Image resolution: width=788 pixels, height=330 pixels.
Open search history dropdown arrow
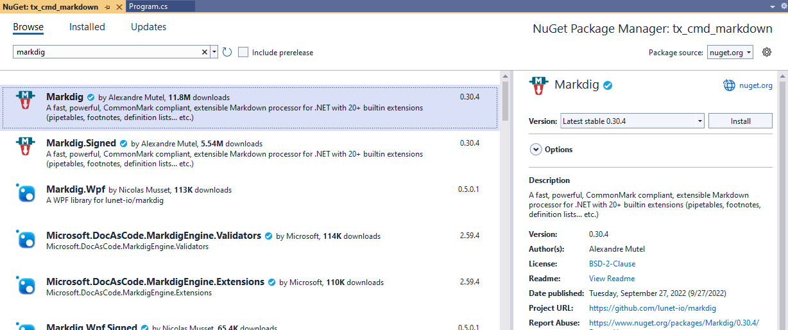(214, 52)
